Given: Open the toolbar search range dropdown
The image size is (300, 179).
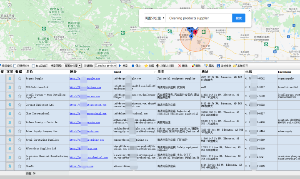Looking at the screenshot, I should tap(73, 66).
